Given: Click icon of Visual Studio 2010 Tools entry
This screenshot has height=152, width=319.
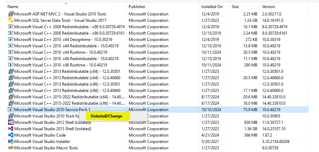Looking at the screenshot, I should [10, 116].
